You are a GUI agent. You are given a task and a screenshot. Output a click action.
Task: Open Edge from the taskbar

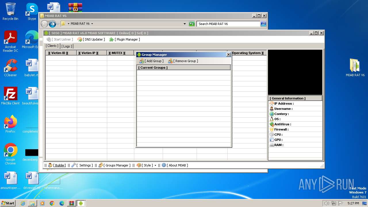point(62,203)
